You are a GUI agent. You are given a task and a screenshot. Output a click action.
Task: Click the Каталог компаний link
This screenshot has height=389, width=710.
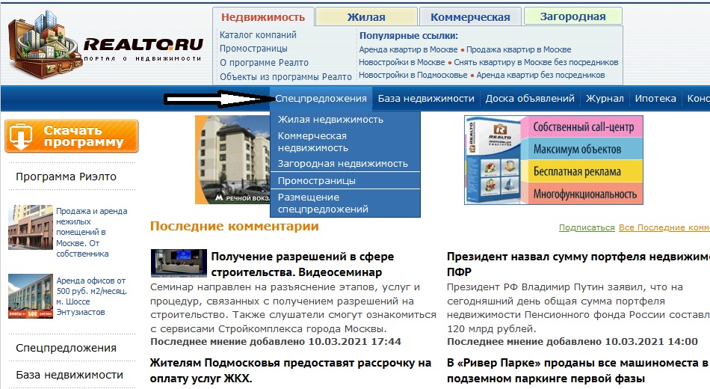(258, 35)
